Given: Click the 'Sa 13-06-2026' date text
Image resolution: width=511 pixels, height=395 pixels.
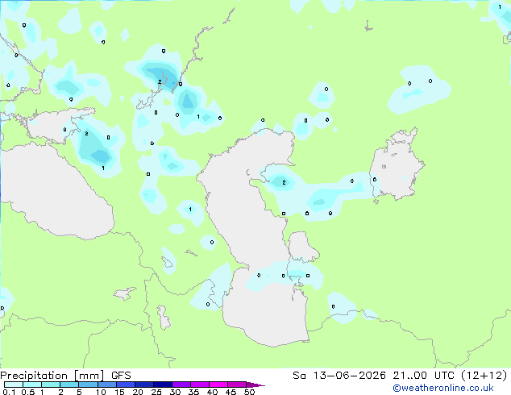Looking at the screenshot, I should pyautogui.click(x=339, y=376).
